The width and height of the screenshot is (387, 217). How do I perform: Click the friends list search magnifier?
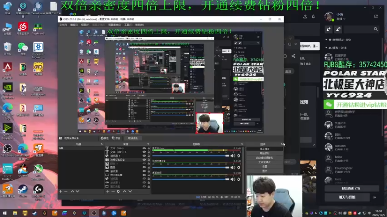[376, 29]
